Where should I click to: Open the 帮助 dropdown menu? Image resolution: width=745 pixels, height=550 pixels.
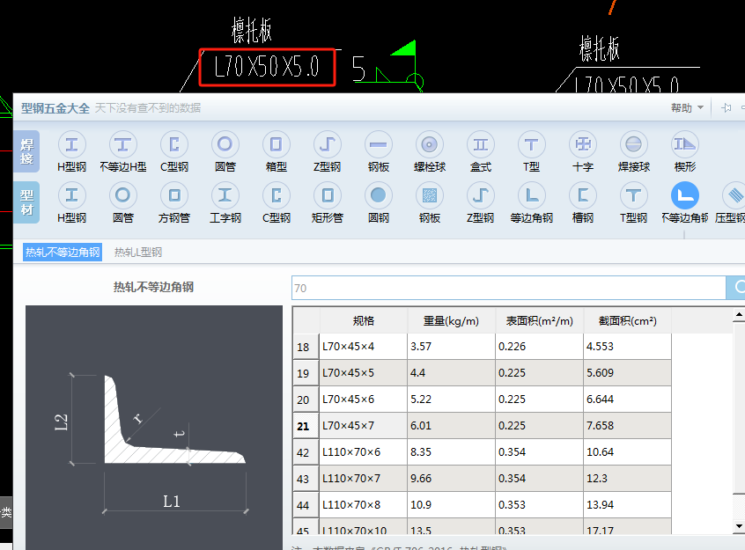[x=687, y=108]
